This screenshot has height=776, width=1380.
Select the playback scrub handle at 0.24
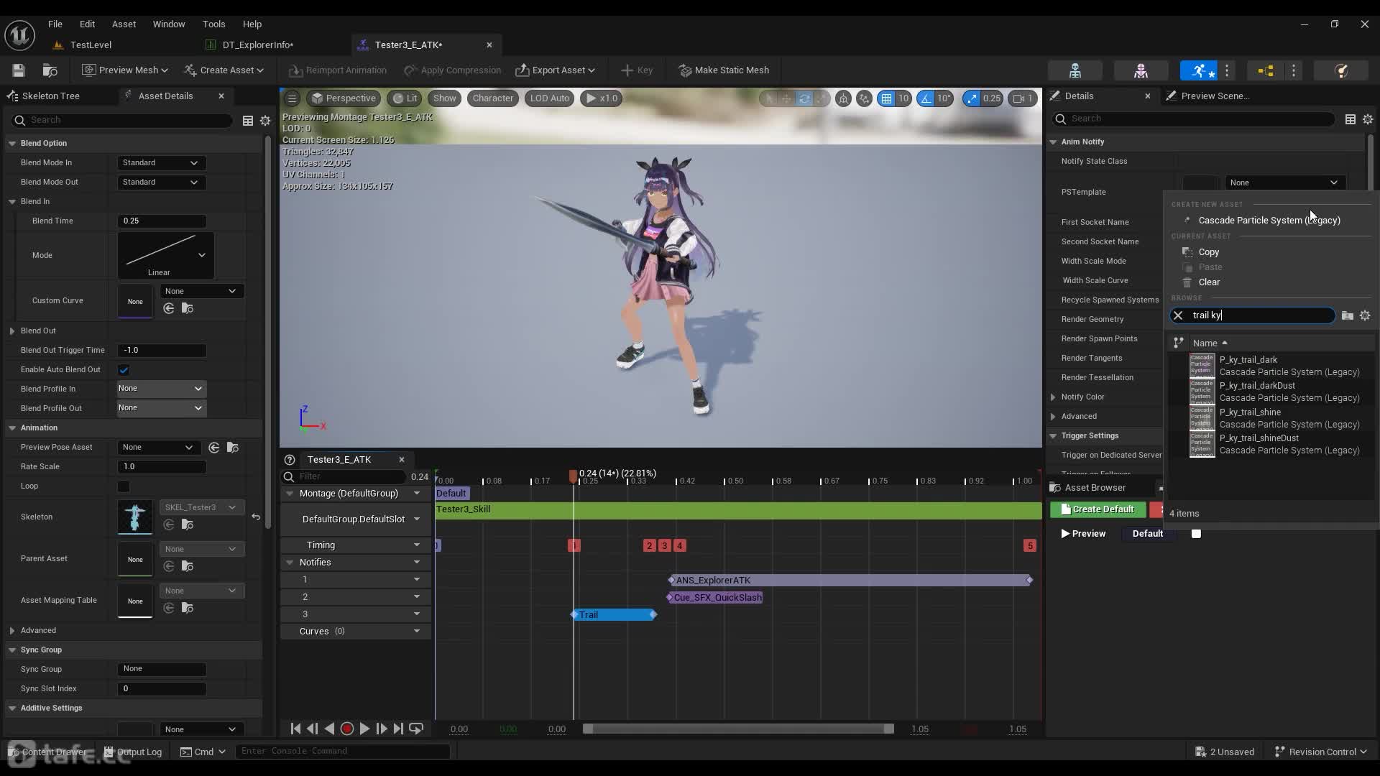pos(573,476)
